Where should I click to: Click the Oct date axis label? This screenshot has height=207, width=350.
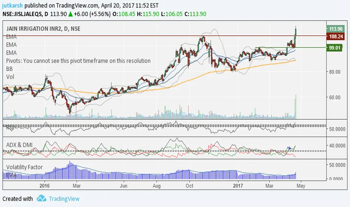(x=189, y=186)
